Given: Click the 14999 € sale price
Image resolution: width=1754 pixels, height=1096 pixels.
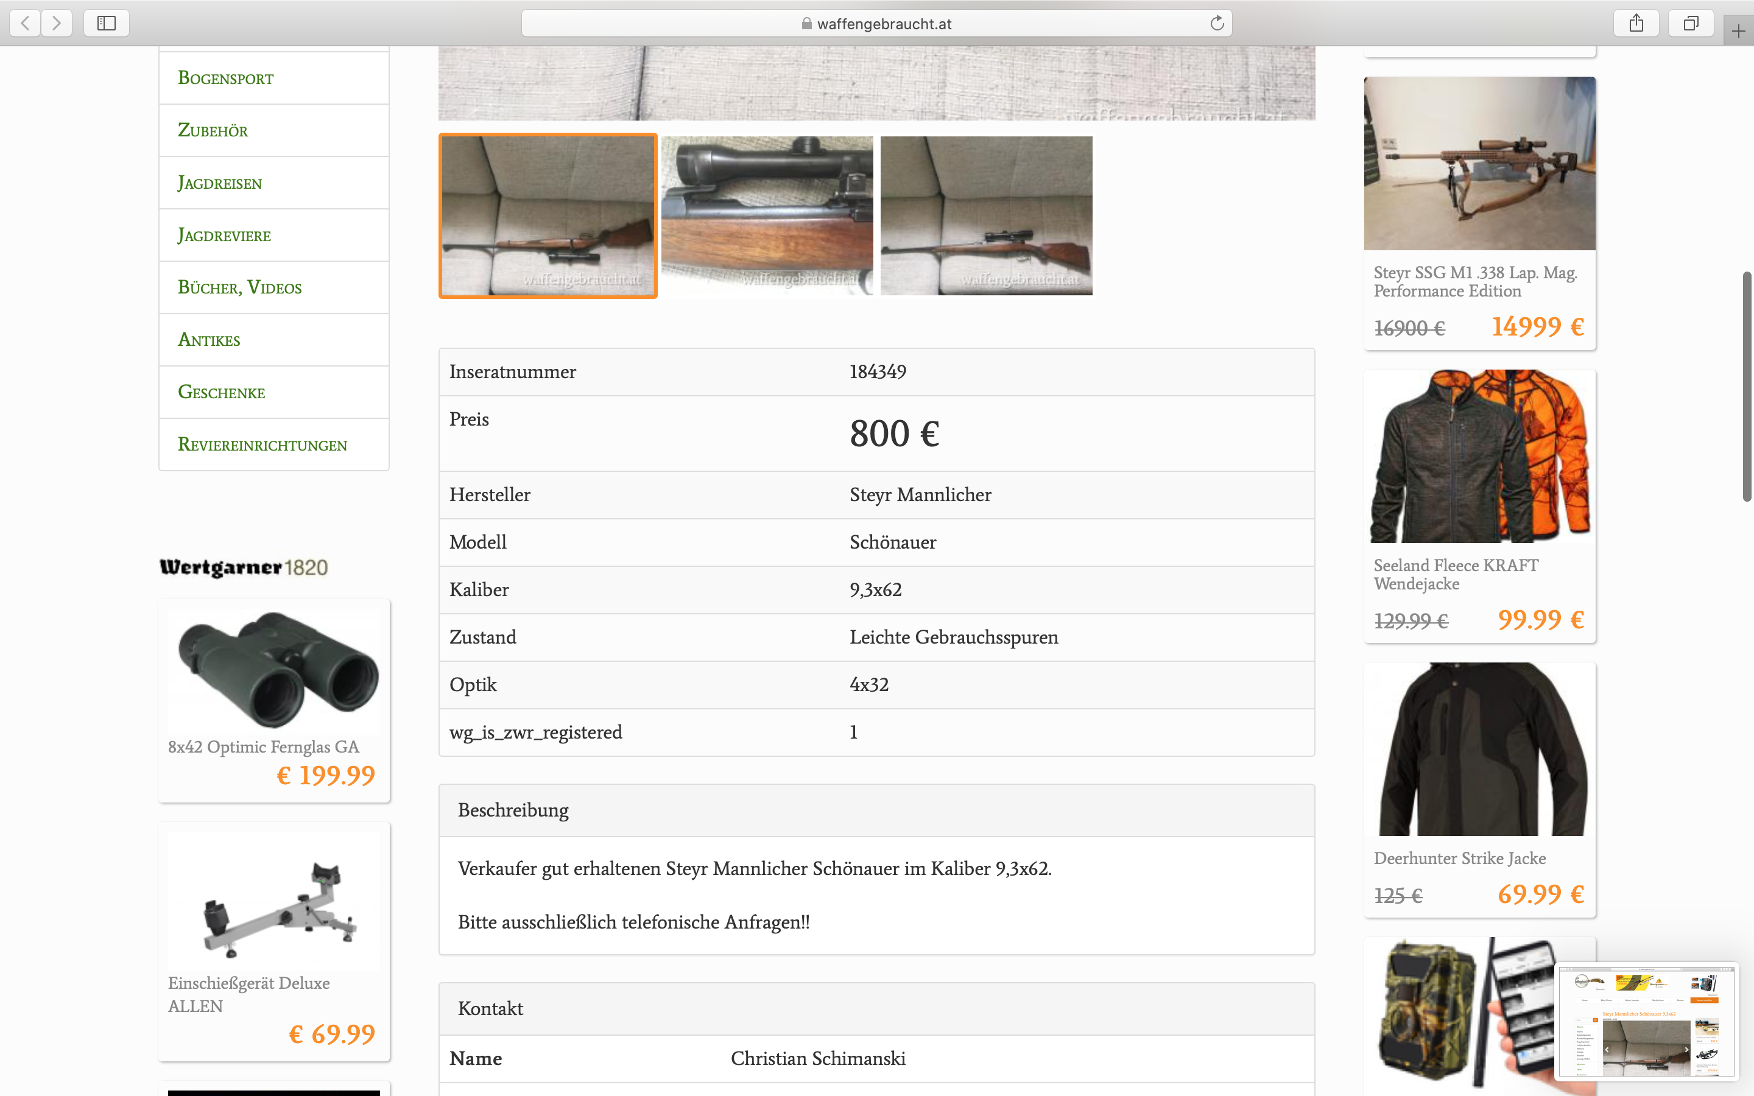Looking at the screenshot, I should (1537, 327).
